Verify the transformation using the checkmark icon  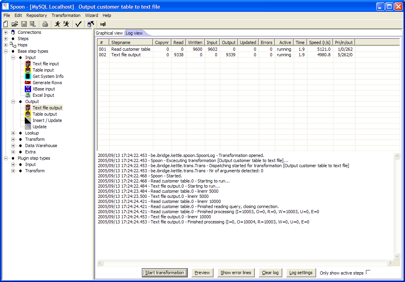(78, 24)
